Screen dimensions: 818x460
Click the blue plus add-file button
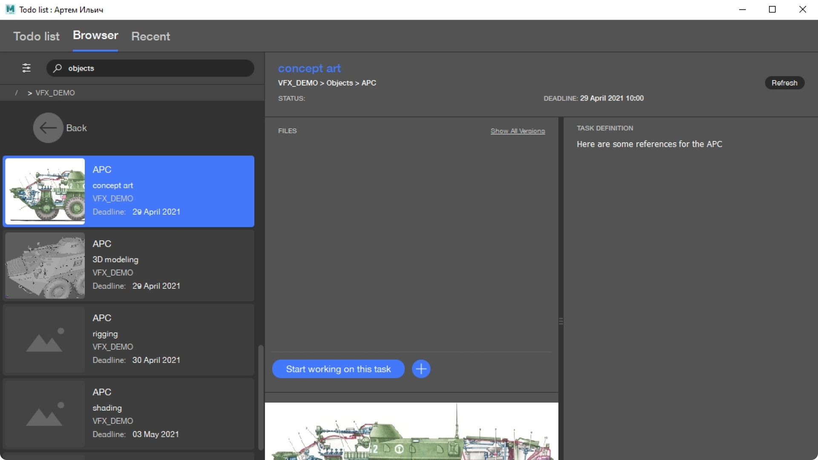point(421,369)
